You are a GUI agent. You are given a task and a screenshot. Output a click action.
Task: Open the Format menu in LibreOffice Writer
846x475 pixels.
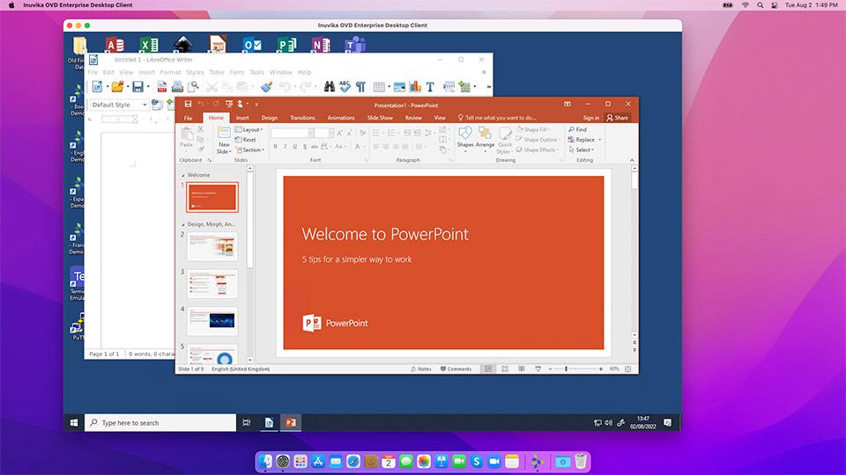(x=170, y=72)
